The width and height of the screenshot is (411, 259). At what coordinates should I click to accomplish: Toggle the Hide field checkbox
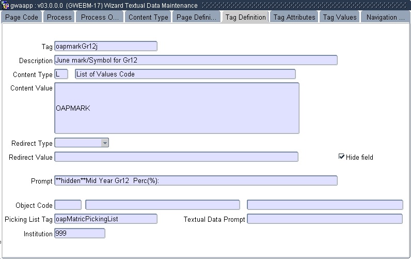pos(341,157)
